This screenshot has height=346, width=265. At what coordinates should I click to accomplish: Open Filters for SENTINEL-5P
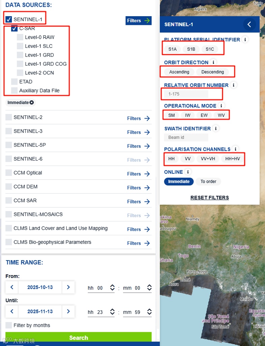(139, 146)
